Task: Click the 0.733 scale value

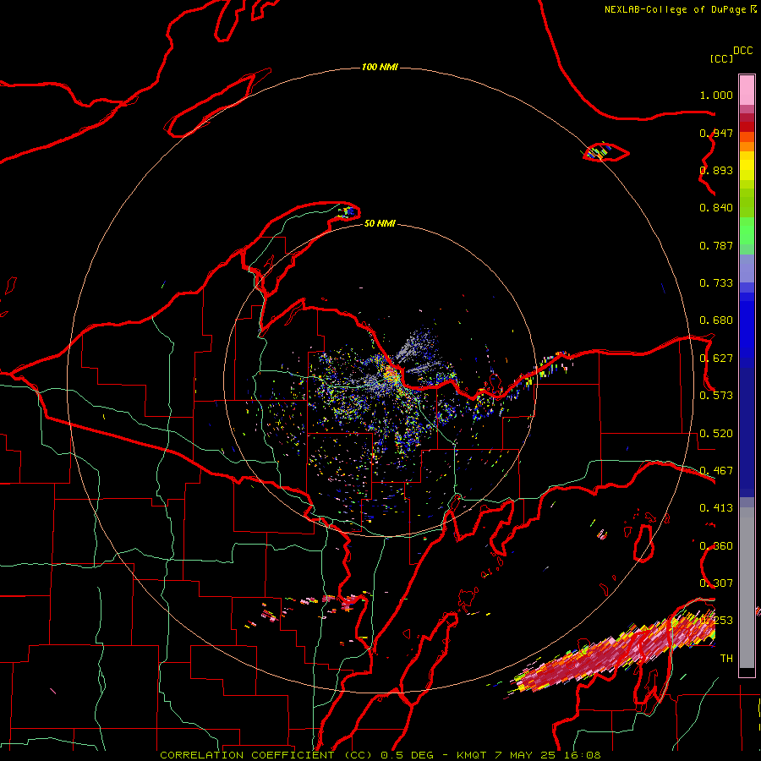Action: (x=716, y=283)
